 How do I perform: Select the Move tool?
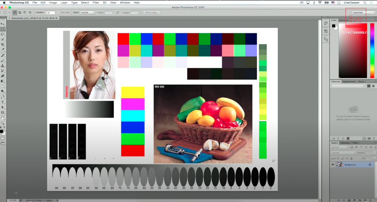[3, 24]
